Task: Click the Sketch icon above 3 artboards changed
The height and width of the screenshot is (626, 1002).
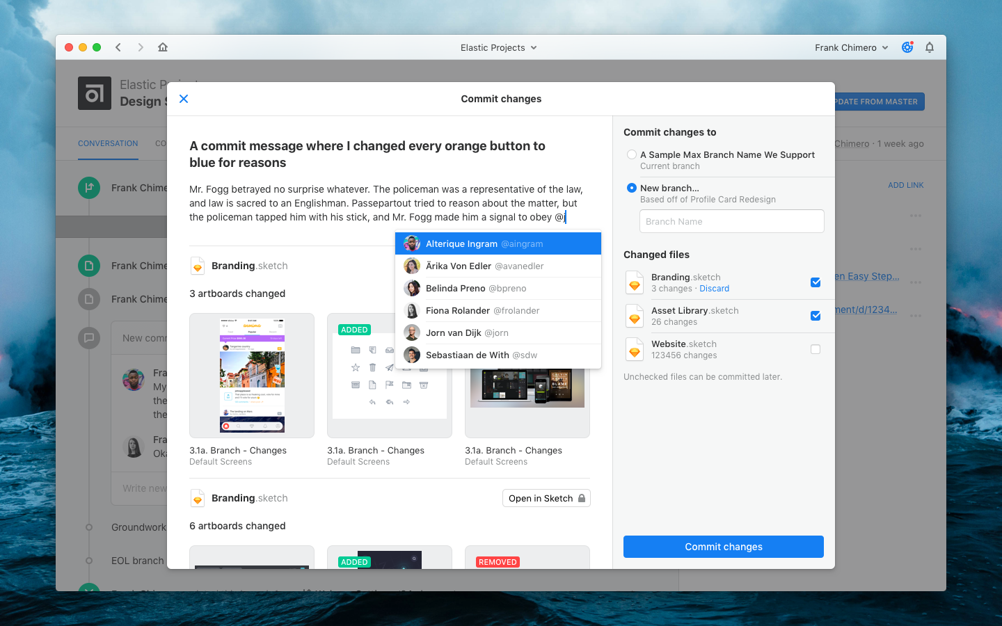Action: click(198, 266)
